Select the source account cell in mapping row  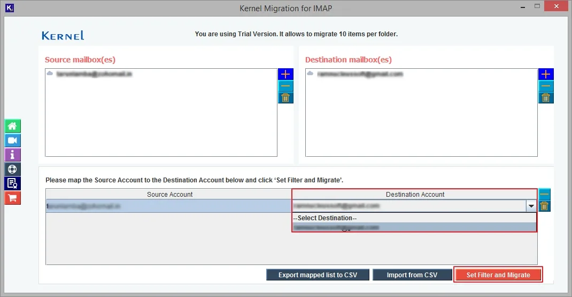click(x=168, y=206)
